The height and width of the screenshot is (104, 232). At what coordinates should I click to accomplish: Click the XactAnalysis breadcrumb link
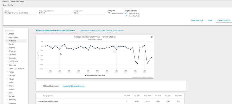5,2
